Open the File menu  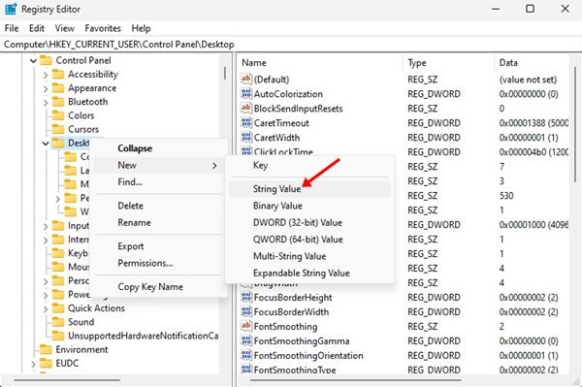(x=12, y=28)
